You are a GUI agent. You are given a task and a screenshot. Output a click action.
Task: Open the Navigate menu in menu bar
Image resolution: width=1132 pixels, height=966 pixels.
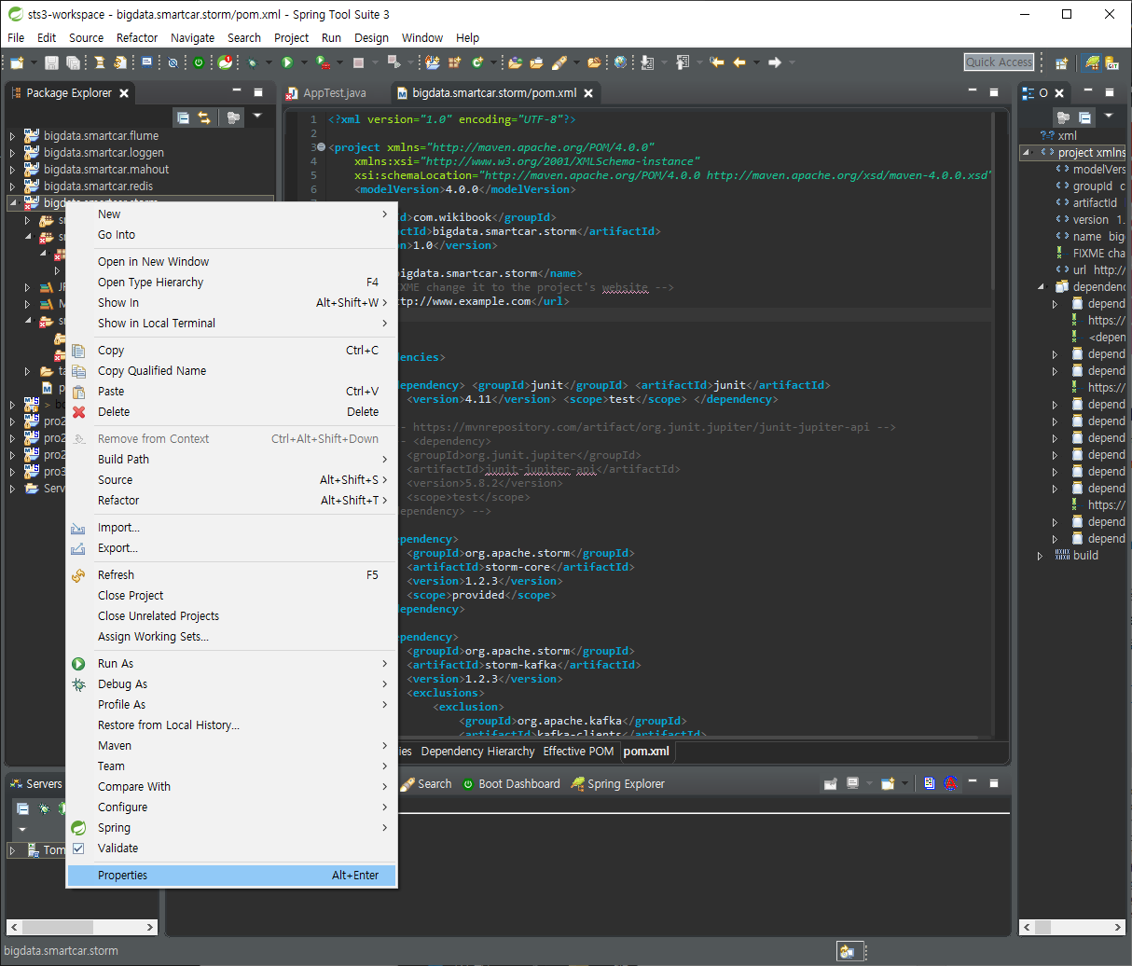192,38
